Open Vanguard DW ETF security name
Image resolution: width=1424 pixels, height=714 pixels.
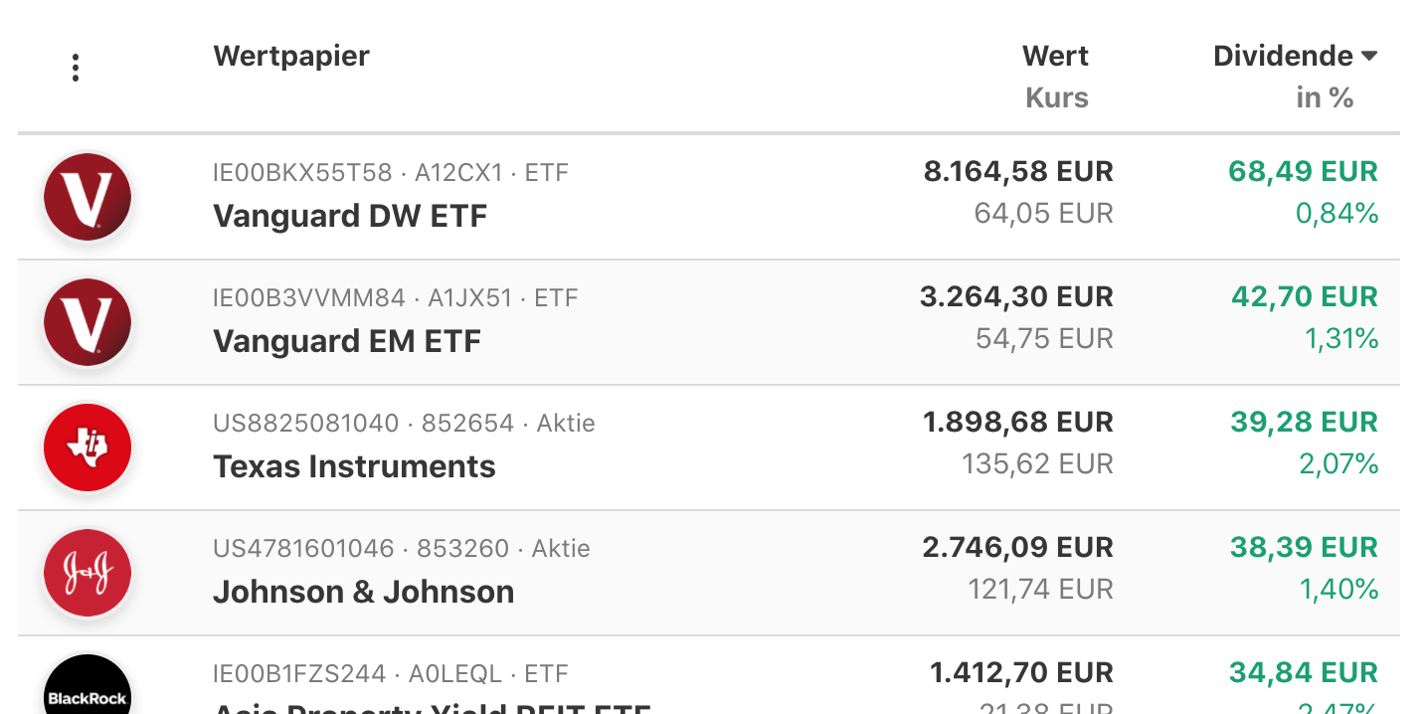pyautogui.click(x=350, y=216)
